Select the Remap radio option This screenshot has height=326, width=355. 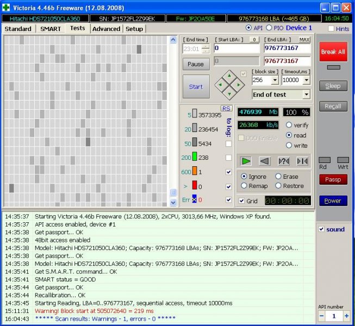245,186
